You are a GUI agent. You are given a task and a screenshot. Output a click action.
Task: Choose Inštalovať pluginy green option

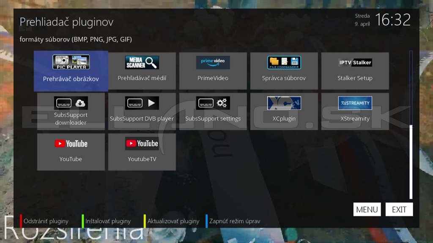(108, 221)
